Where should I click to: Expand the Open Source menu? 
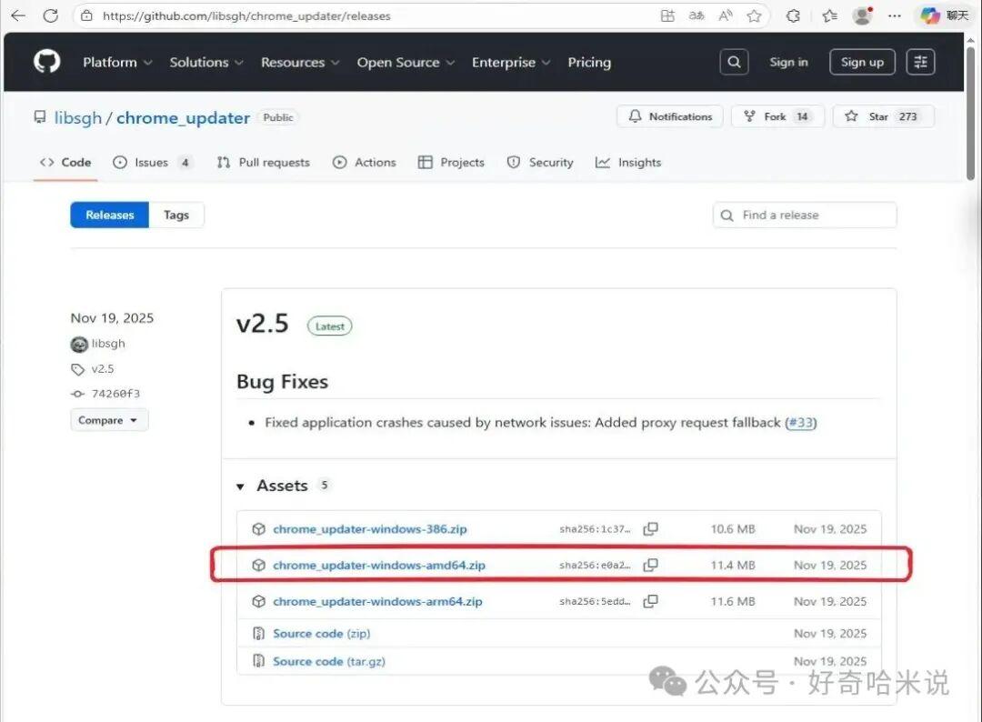(406, 63)
